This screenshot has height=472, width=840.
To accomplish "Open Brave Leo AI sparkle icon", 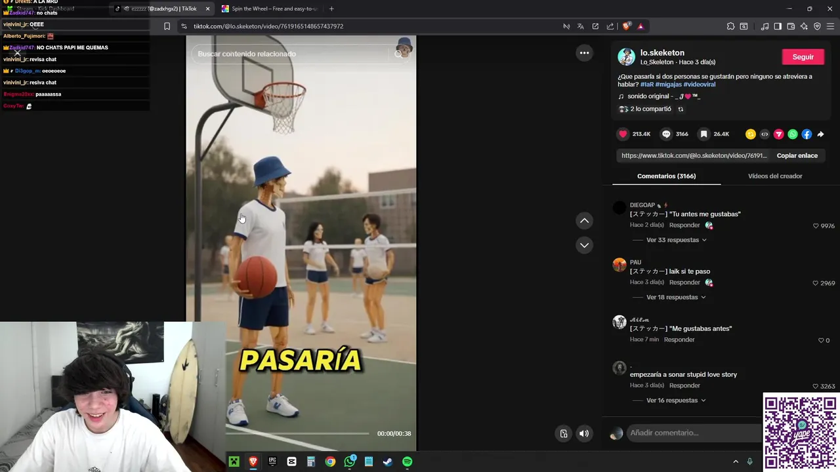I will [804, 26].
